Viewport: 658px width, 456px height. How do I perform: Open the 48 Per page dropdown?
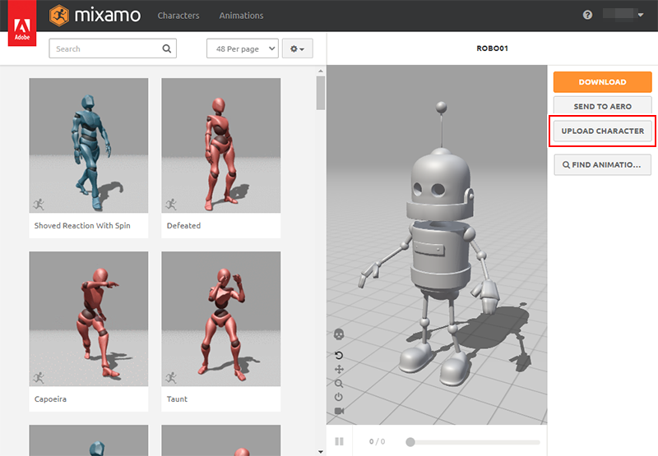pos(243,49)
